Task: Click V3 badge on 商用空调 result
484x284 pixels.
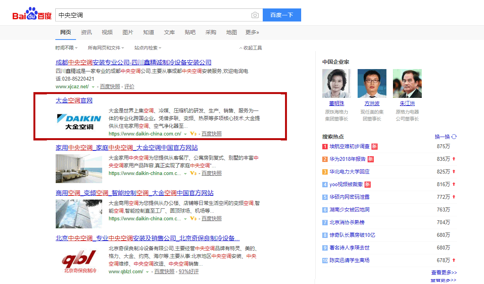Action: click(x=193, y=219)
